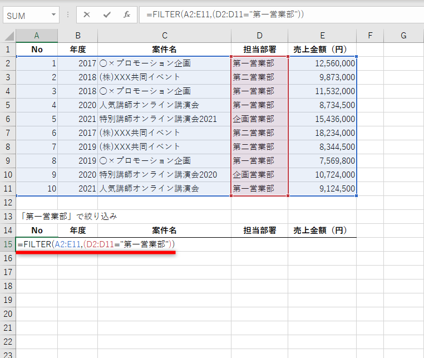Click cell '特別講師オンライン講演会2020'
The width and height of the screenshot is (424, 358).
point(164,175)
